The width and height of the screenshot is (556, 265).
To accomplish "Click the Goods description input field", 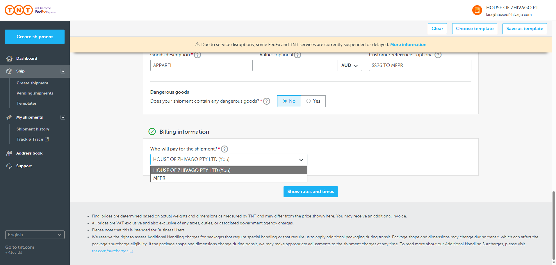I will click(201, 66).
